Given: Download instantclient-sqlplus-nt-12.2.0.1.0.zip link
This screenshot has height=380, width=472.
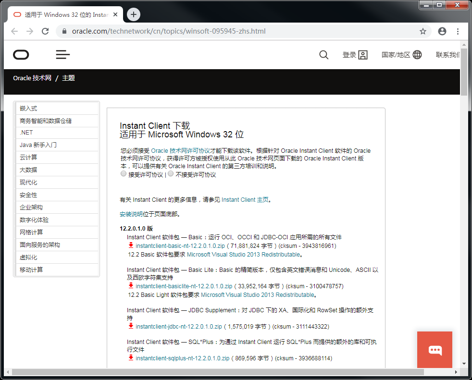Looking at the screenshot, I should [183, 358].
